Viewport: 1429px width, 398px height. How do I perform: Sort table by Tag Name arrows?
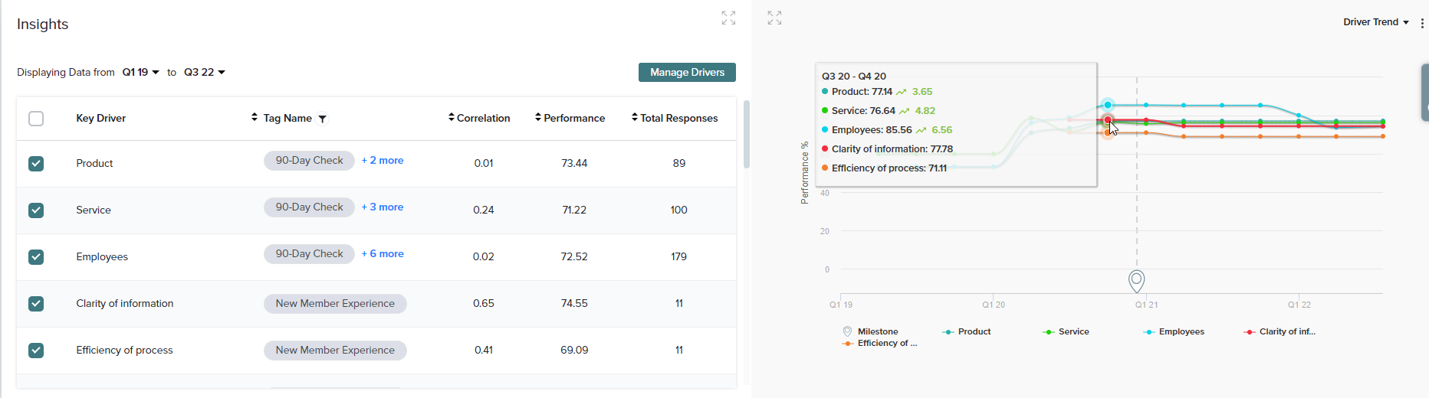pyautogui.click(x=255, y=118)
